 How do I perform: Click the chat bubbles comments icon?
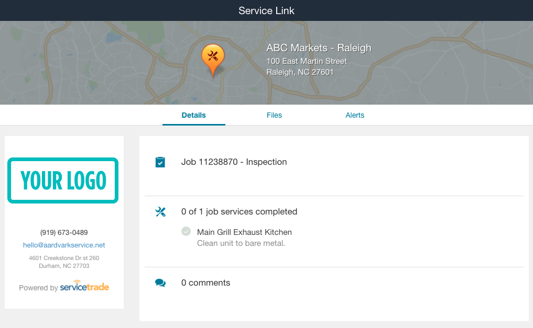(x=160, y=283)
